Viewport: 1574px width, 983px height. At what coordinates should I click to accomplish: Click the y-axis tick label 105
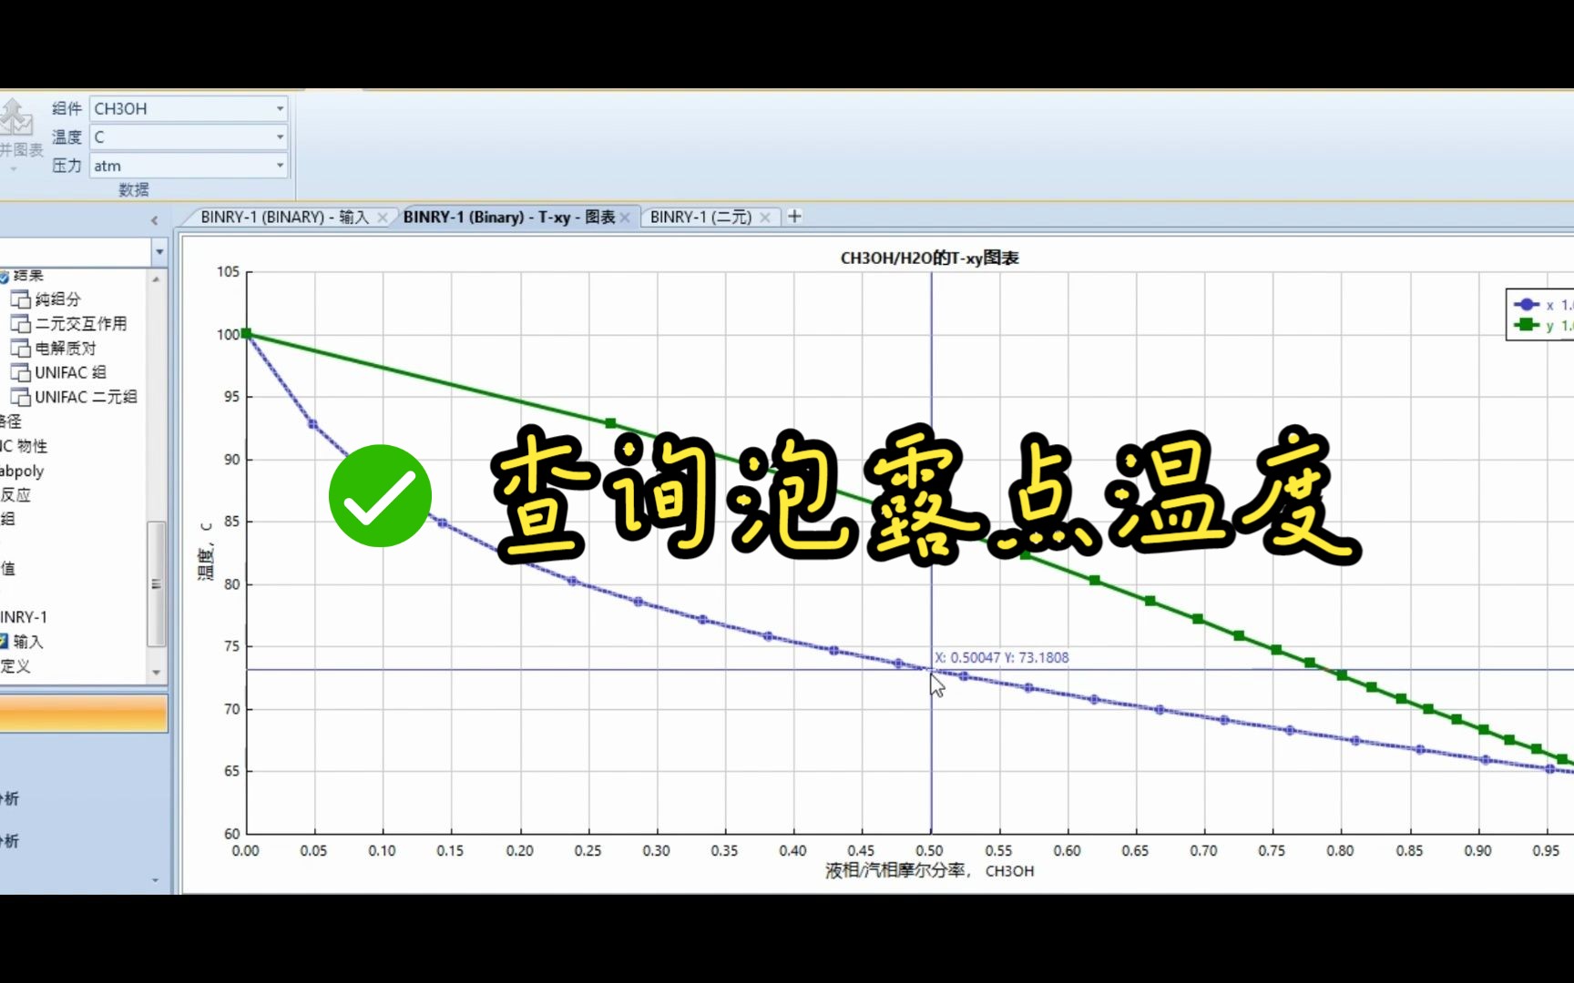(228, 271)
